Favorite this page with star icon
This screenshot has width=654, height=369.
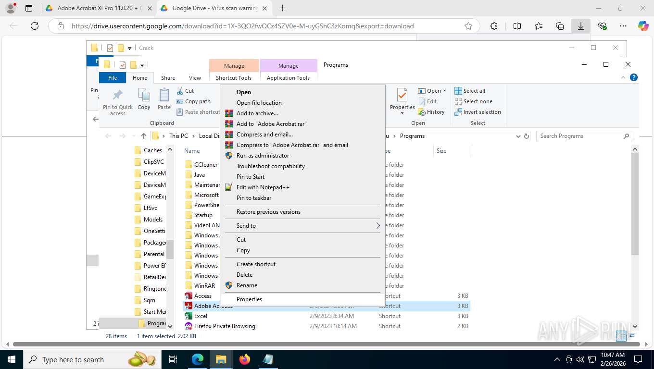tap(468, 26)
